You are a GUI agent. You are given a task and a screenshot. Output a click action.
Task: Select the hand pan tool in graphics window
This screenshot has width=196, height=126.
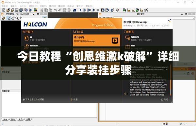coord(13,18)
